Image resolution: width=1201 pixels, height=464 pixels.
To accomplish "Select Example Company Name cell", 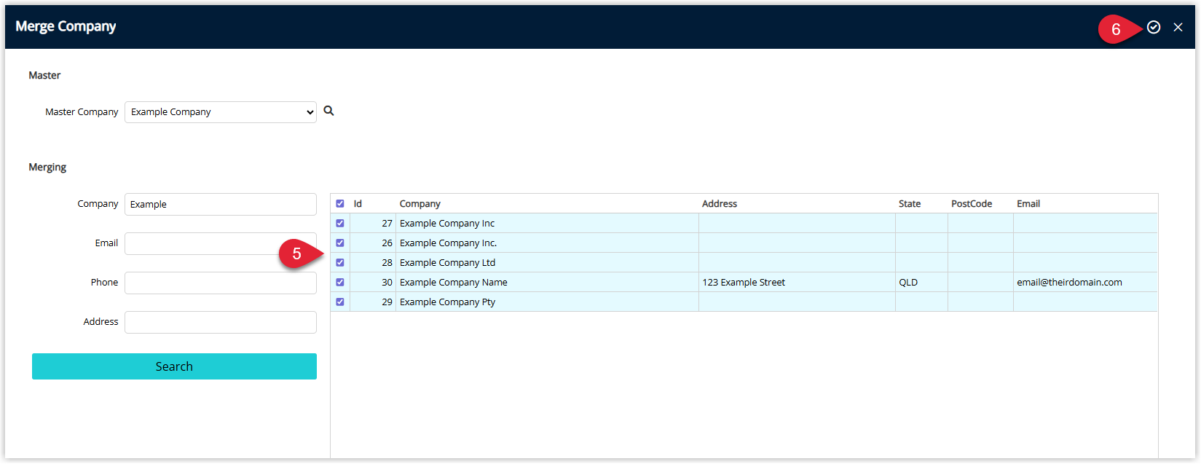I will (547, 283).
